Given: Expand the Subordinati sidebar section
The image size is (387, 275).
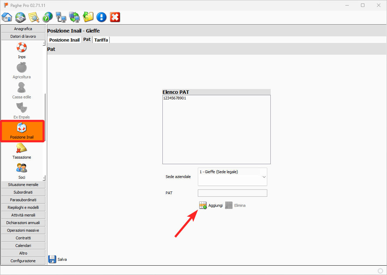Looking at the screenshot, I should (x=23, y=192).
